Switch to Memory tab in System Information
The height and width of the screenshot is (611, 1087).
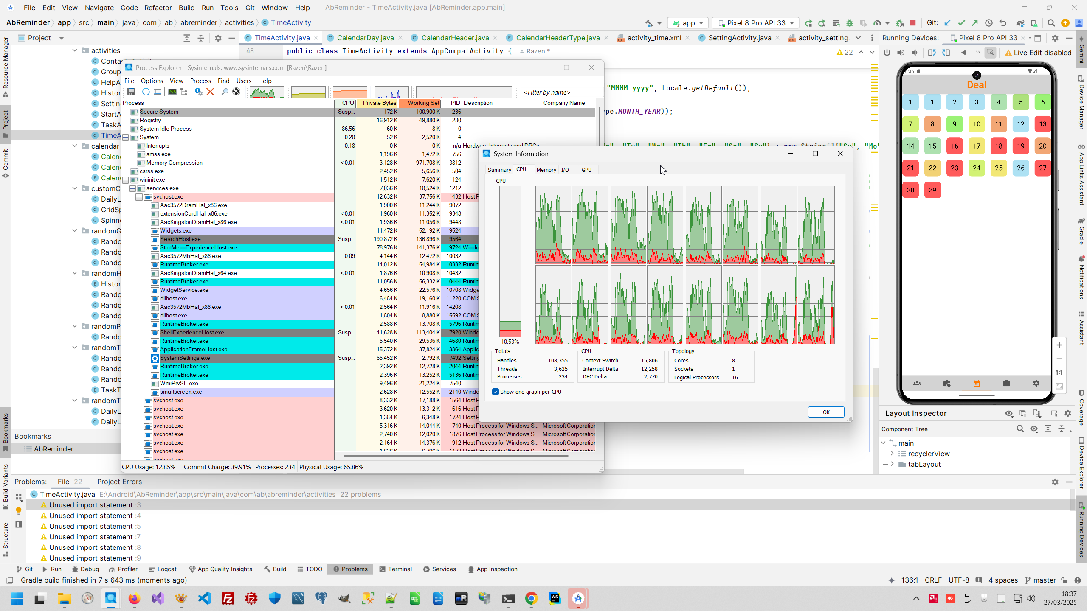tap(546, 170)
